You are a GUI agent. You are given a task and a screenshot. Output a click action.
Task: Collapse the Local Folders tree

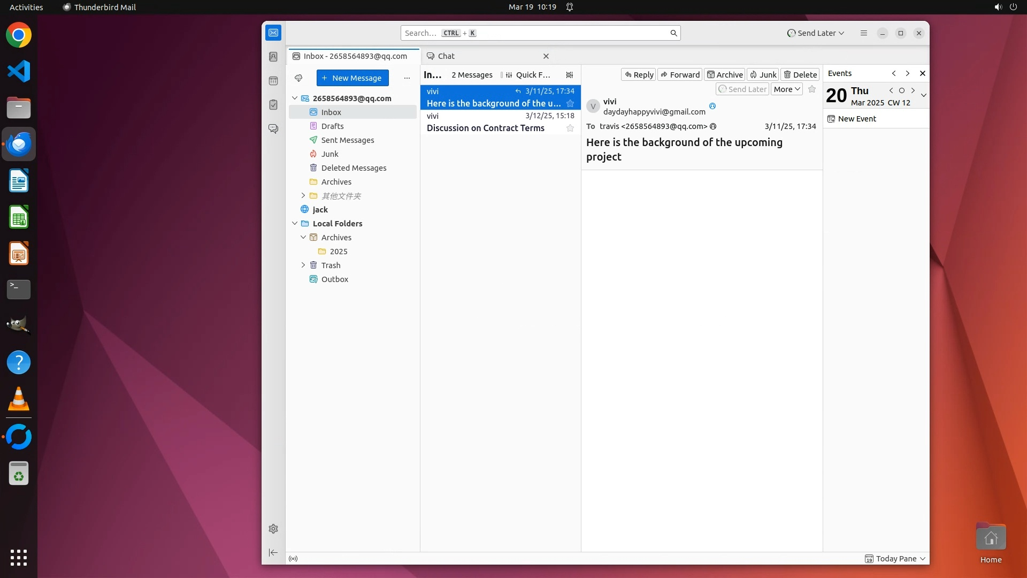[x=295, y=224]
